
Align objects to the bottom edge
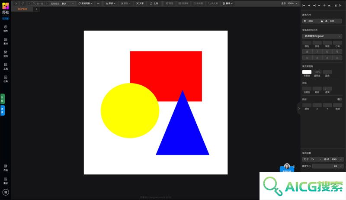[329, 5]
